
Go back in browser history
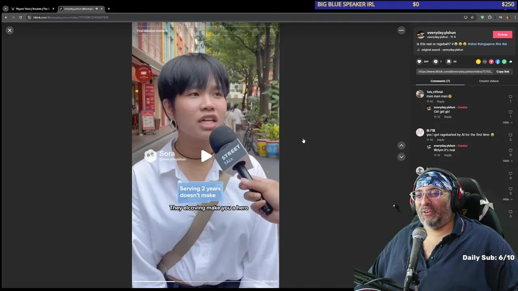(x=6, y=17)
